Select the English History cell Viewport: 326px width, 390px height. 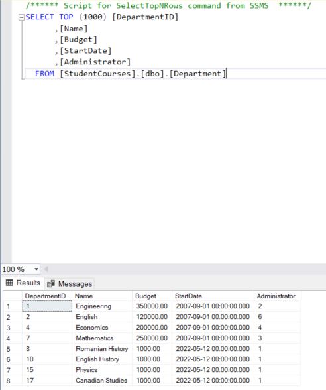102,359
